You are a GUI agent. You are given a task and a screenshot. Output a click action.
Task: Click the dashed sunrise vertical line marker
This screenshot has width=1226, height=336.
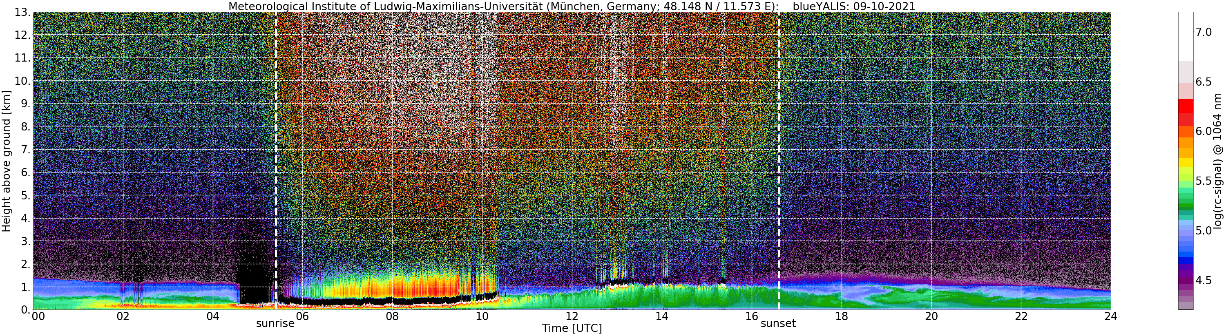click(x=276, y=161)
